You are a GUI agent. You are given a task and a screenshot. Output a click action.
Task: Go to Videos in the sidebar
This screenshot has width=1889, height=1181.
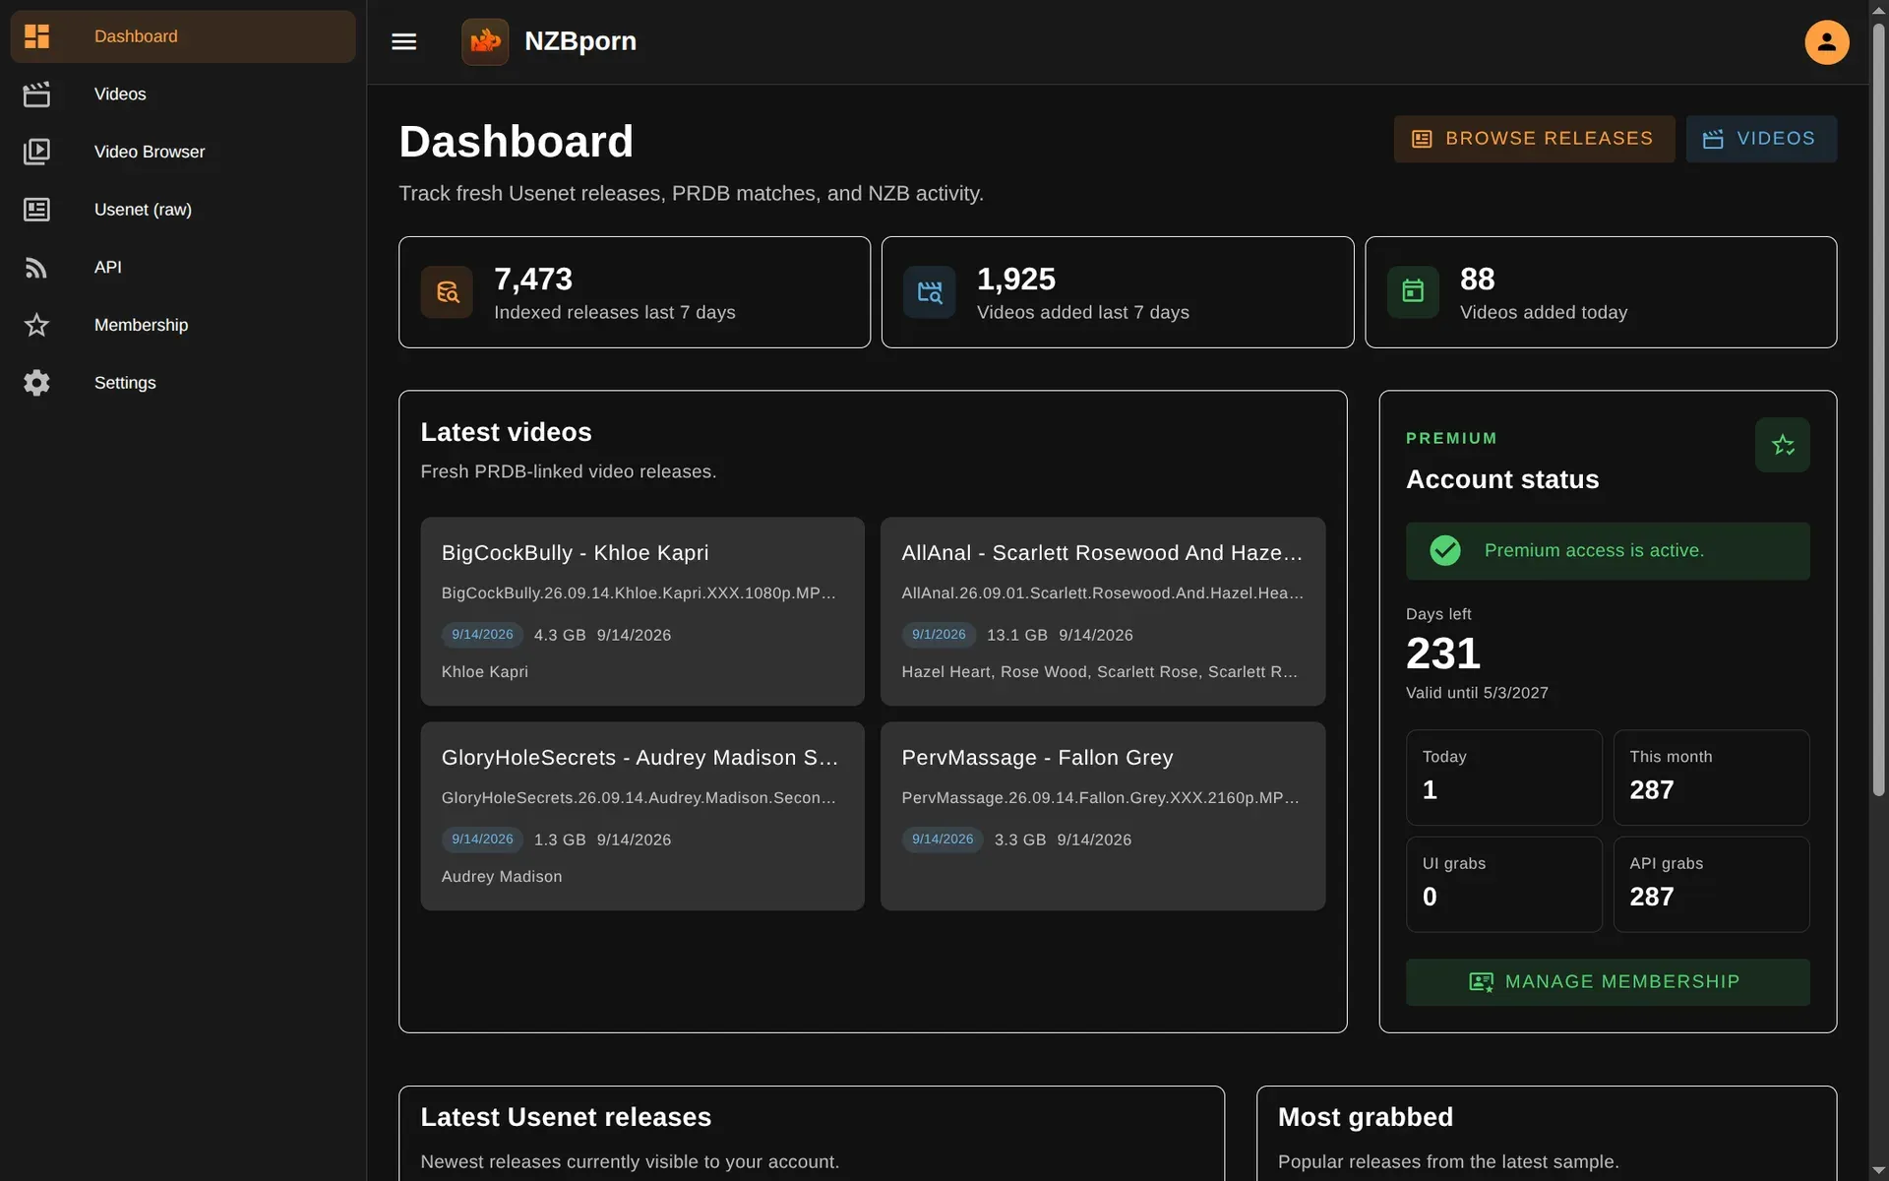[x=183, y=94]
